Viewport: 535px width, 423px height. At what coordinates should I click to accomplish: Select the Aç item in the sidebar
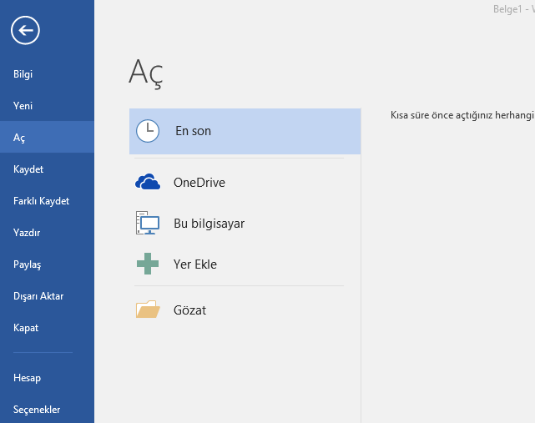point(20,138)
